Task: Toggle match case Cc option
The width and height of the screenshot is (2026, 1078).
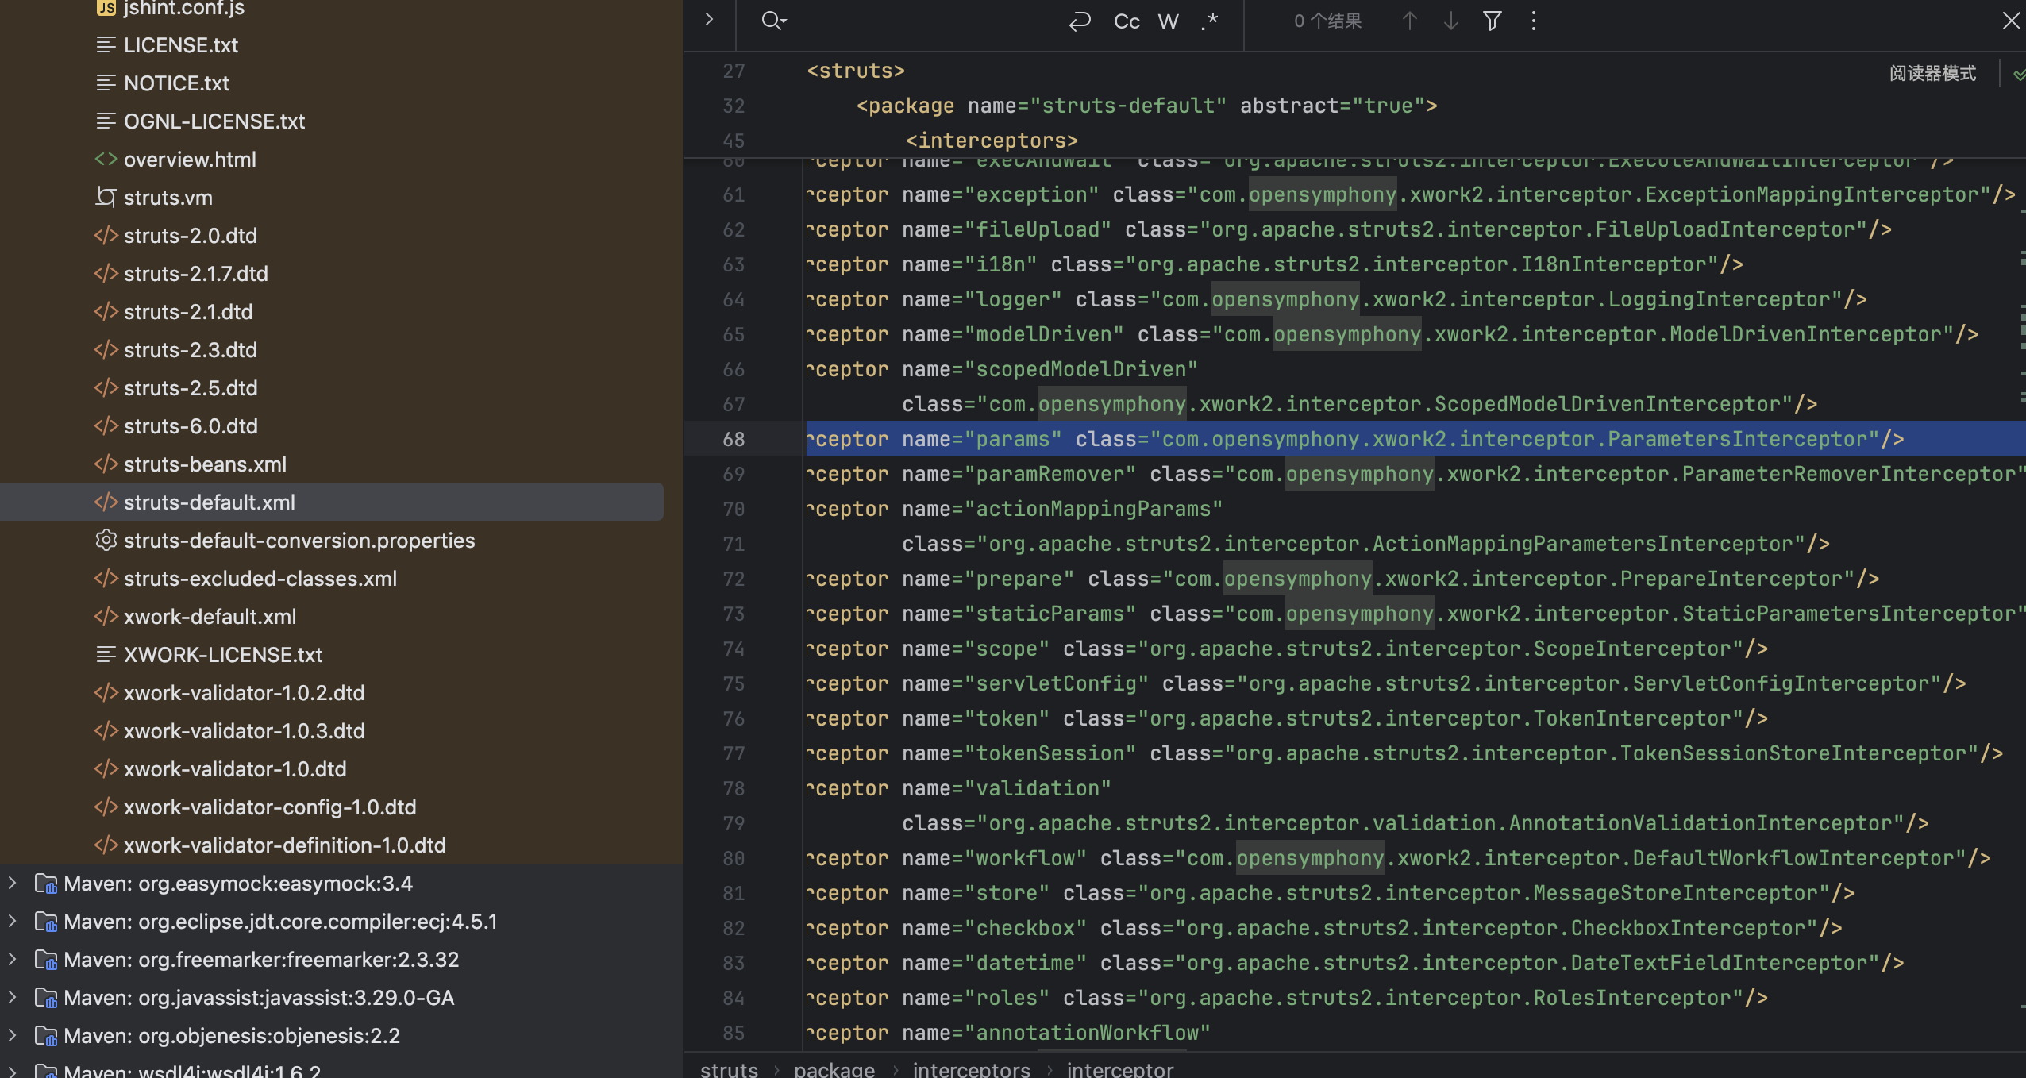Action: [x=1127, y=21]
